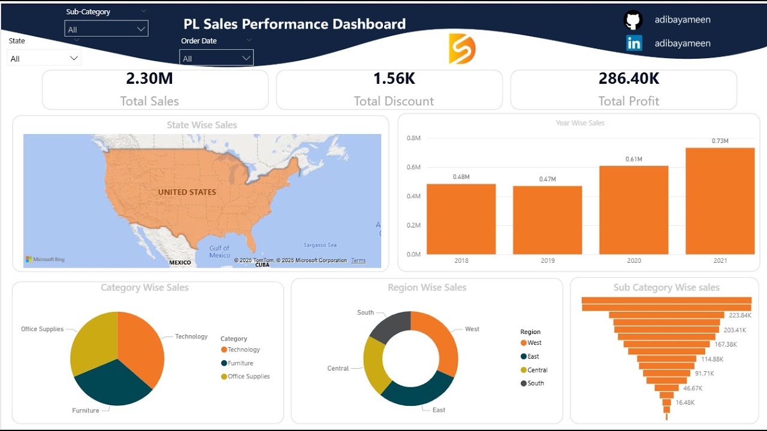Open the State filter dropdown
The height and width of the screenshot is (431, 767).
(44, 58)
